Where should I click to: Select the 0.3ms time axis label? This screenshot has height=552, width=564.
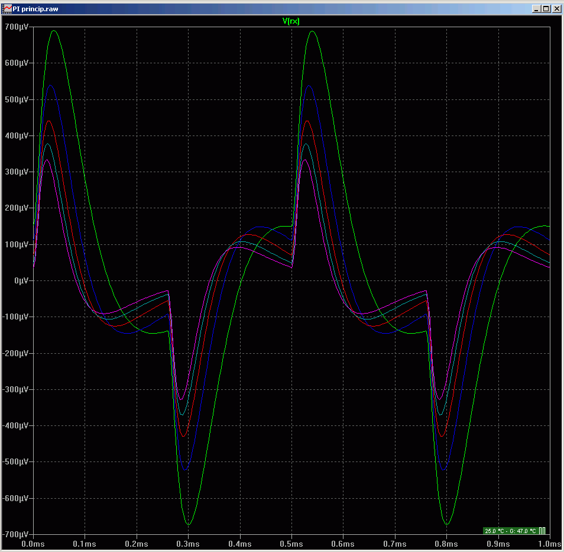188,543
